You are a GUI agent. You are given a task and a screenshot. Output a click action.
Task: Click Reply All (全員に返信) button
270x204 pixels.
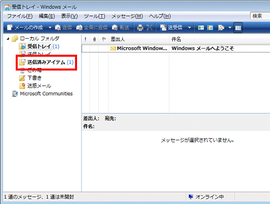click(92, 28)
